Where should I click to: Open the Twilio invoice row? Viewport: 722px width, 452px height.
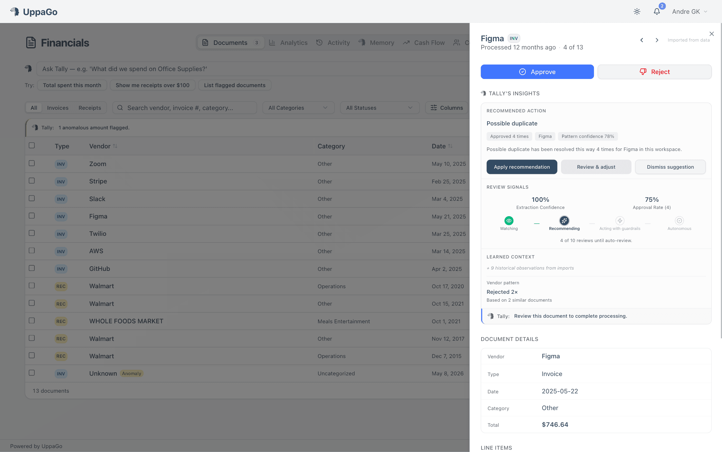tap(247, 234)
